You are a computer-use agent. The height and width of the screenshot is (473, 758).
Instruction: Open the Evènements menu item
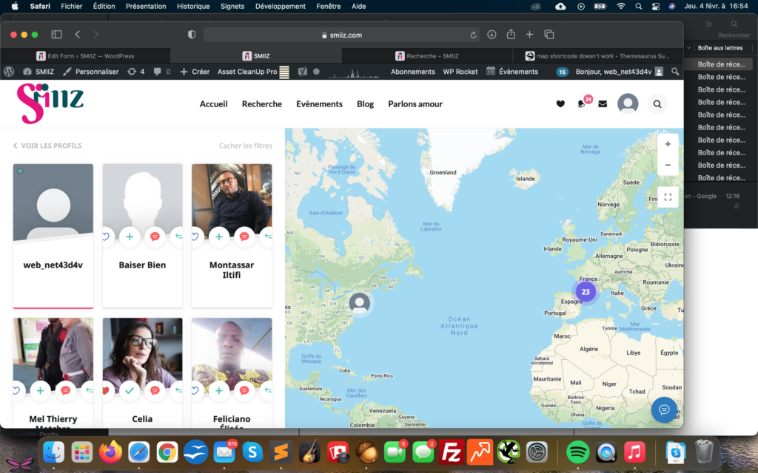pos(319,103)
